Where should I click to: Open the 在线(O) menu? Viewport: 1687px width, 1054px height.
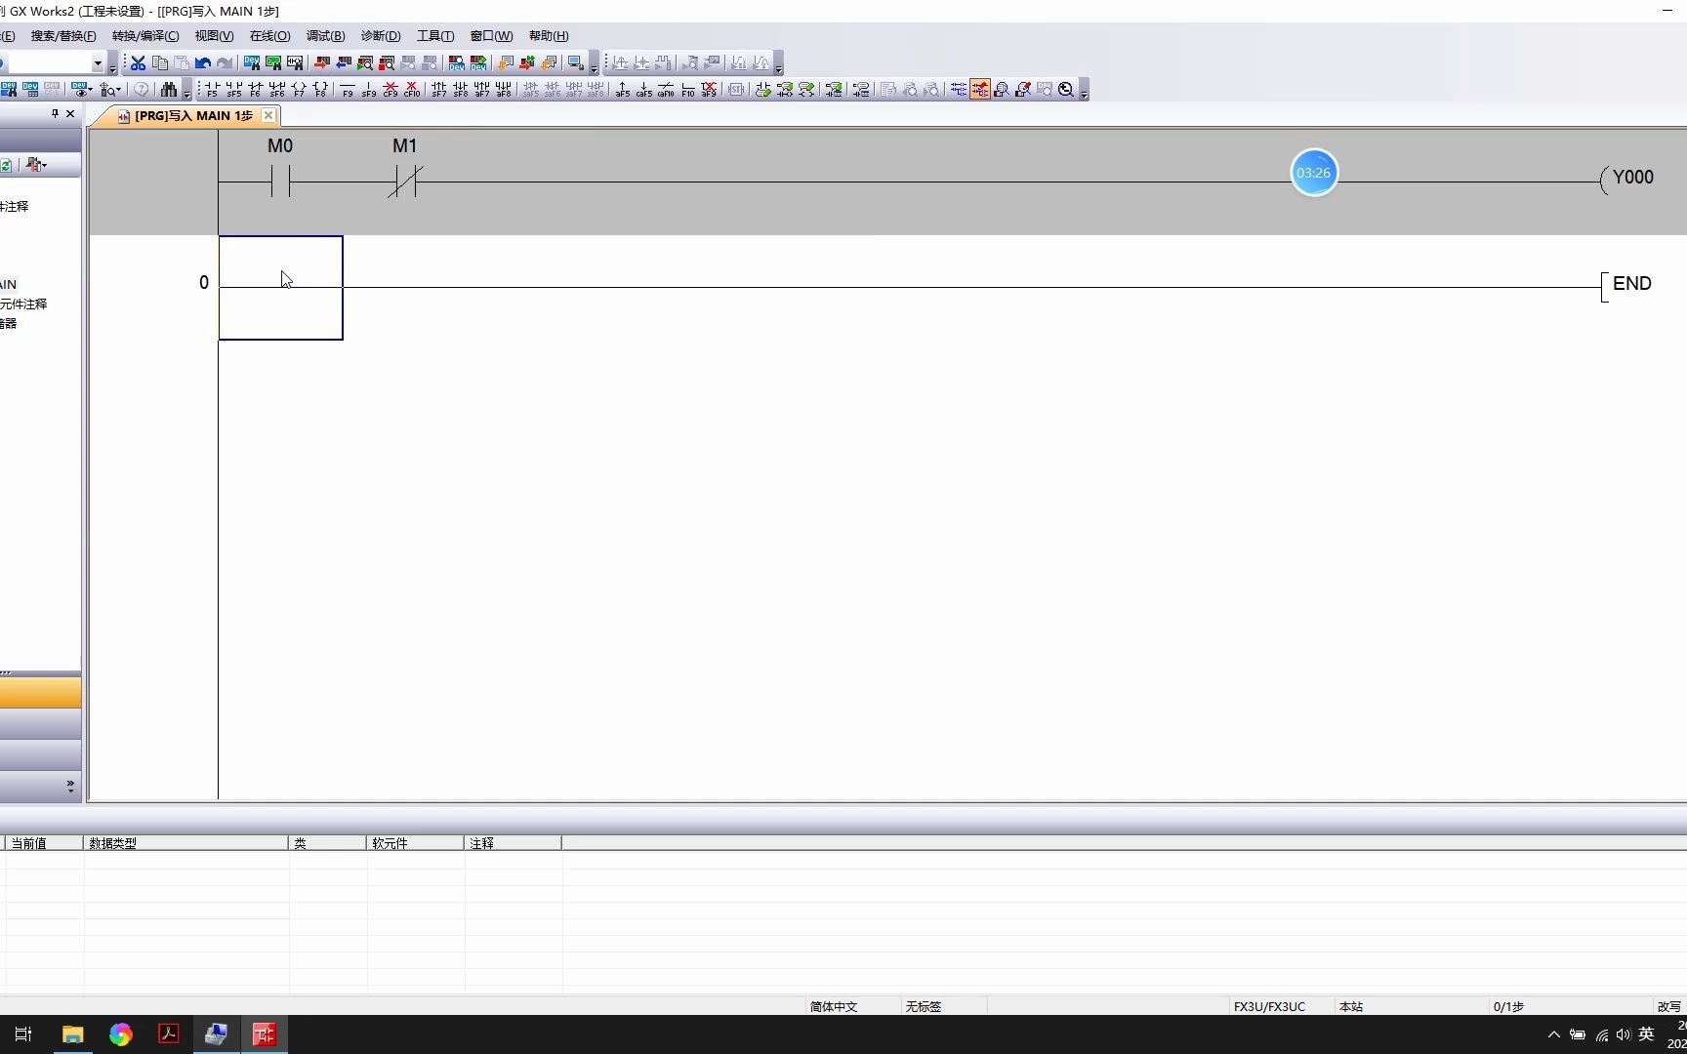point(269,36)
